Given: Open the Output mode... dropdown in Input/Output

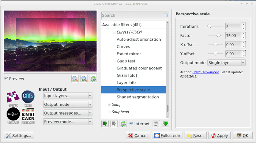Looking at the screenshot, I should click(68, 104).
